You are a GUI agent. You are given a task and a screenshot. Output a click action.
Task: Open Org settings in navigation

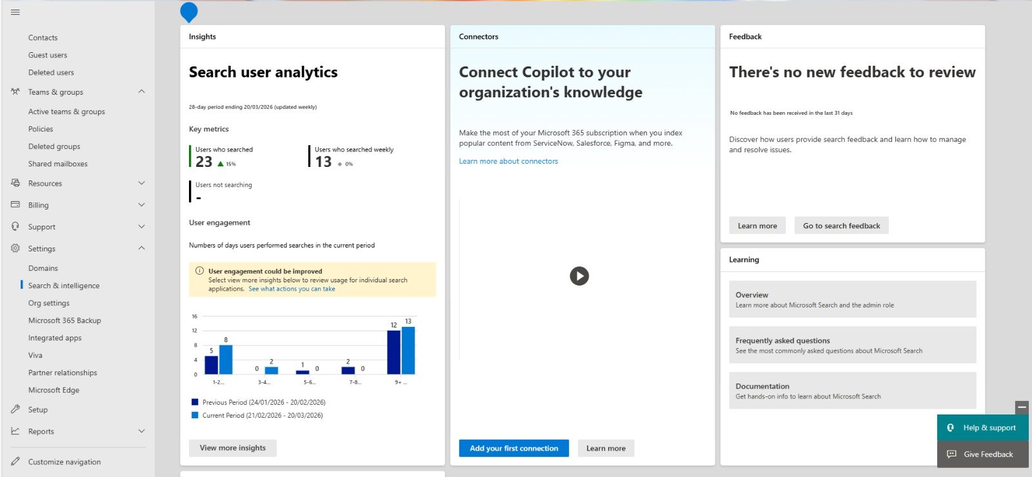49,303
